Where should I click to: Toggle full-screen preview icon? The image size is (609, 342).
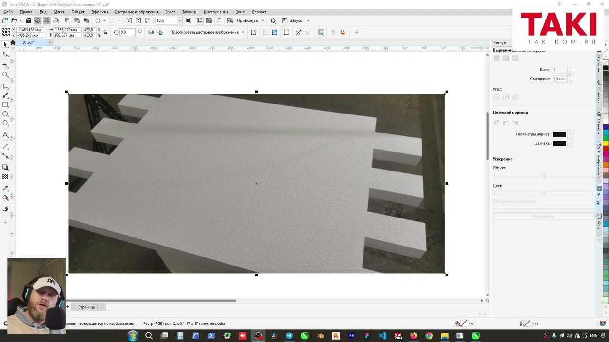click(188, 20)
